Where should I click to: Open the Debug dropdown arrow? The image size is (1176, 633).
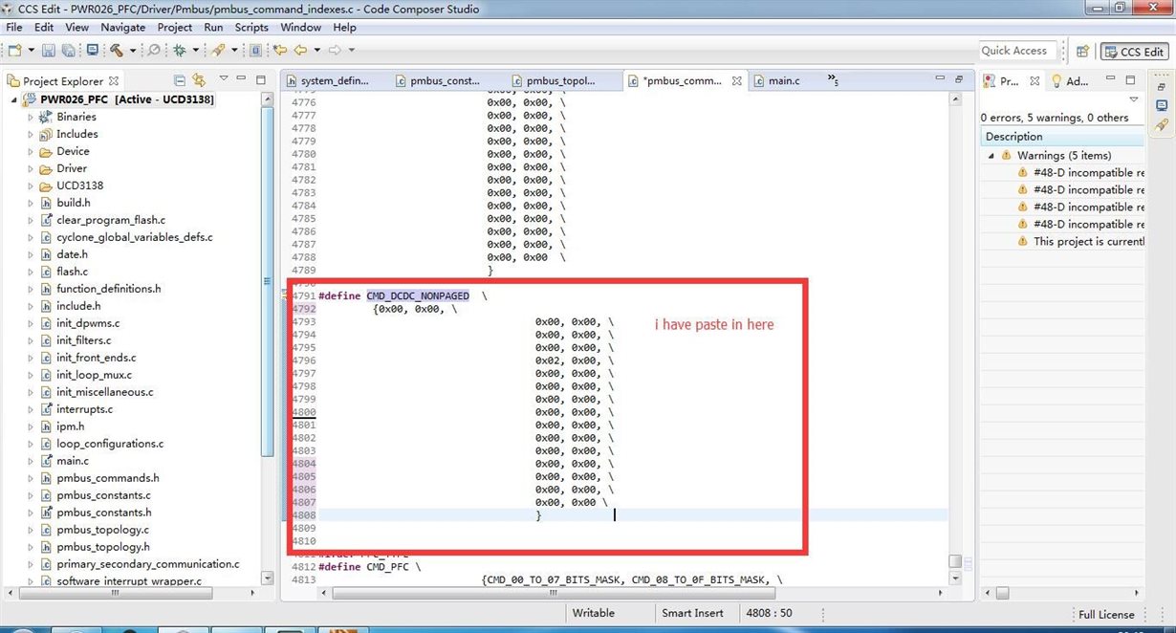click(195, 50)
